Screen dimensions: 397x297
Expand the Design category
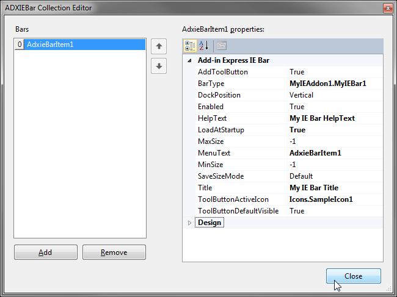[x=189, y=223]
